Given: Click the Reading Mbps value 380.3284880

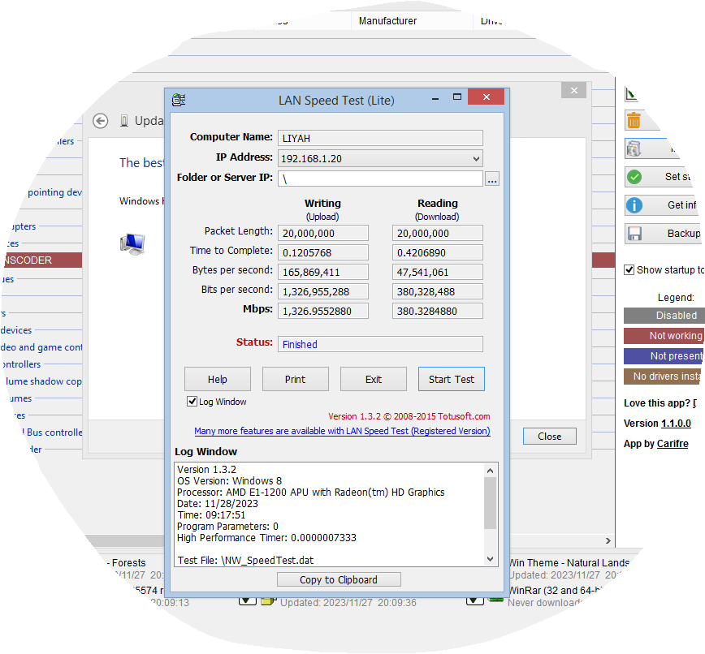Looking at the screenshot, I should point(438,311).
